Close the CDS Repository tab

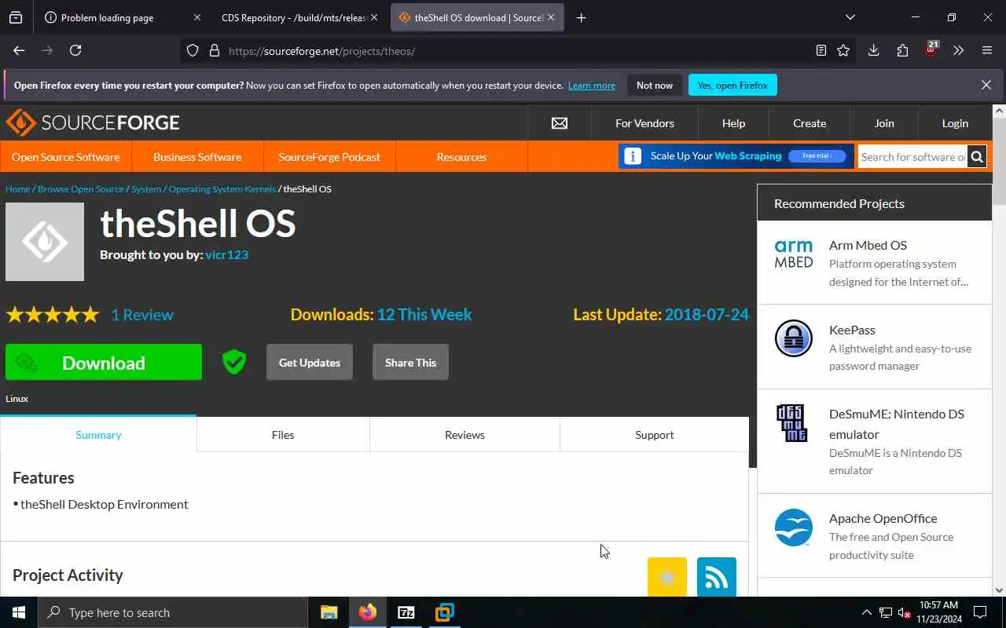(374, 17)
